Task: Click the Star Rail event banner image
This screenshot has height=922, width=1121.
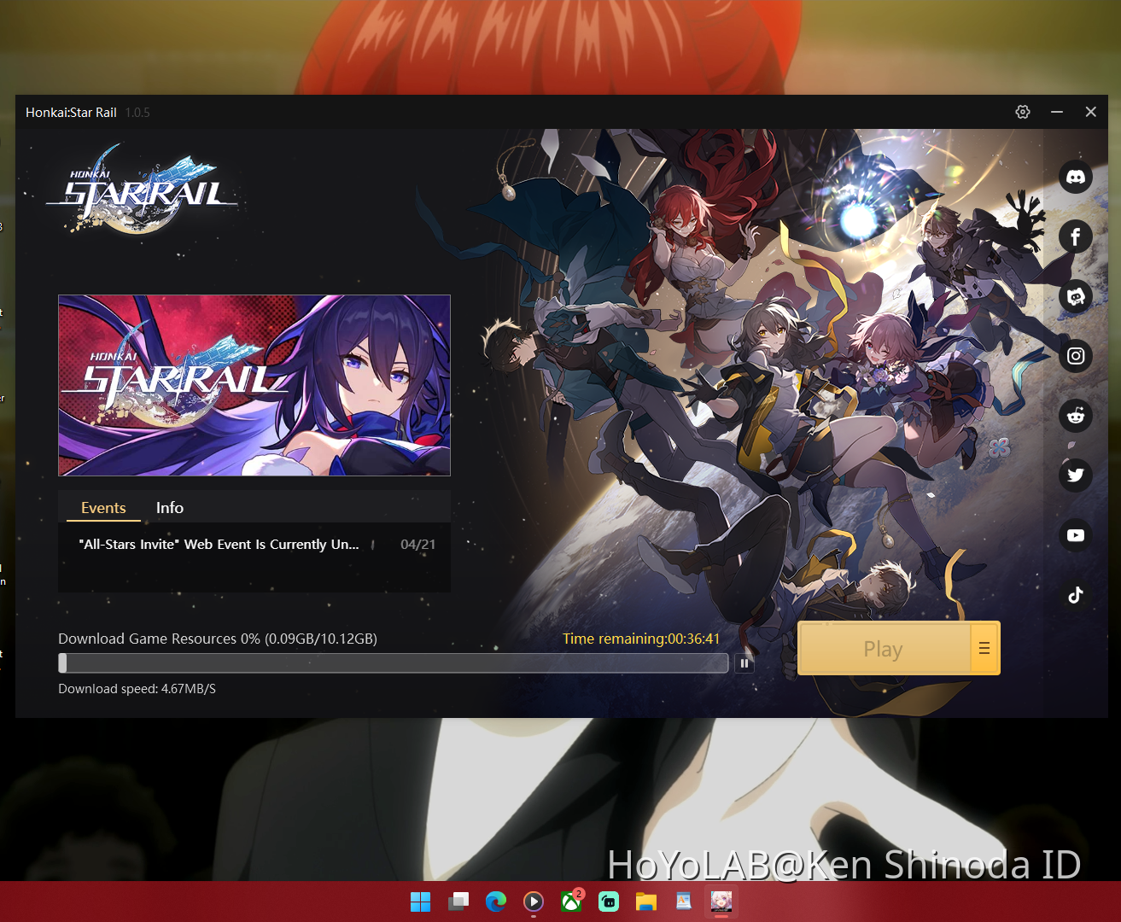Action: (x=254, y=385)
